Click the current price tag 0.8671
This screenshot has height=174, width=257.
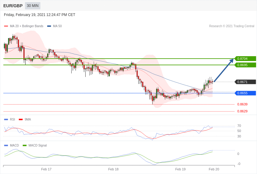(246, 82)
